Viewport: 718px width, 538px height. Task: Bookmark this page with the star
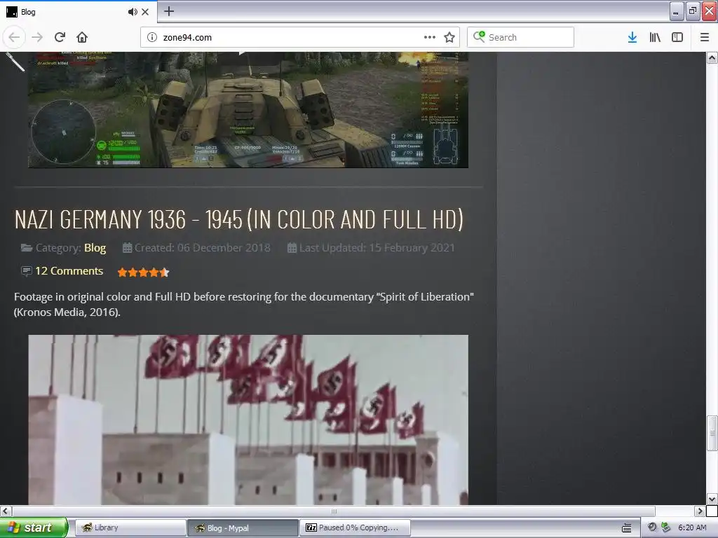(449, 37)
